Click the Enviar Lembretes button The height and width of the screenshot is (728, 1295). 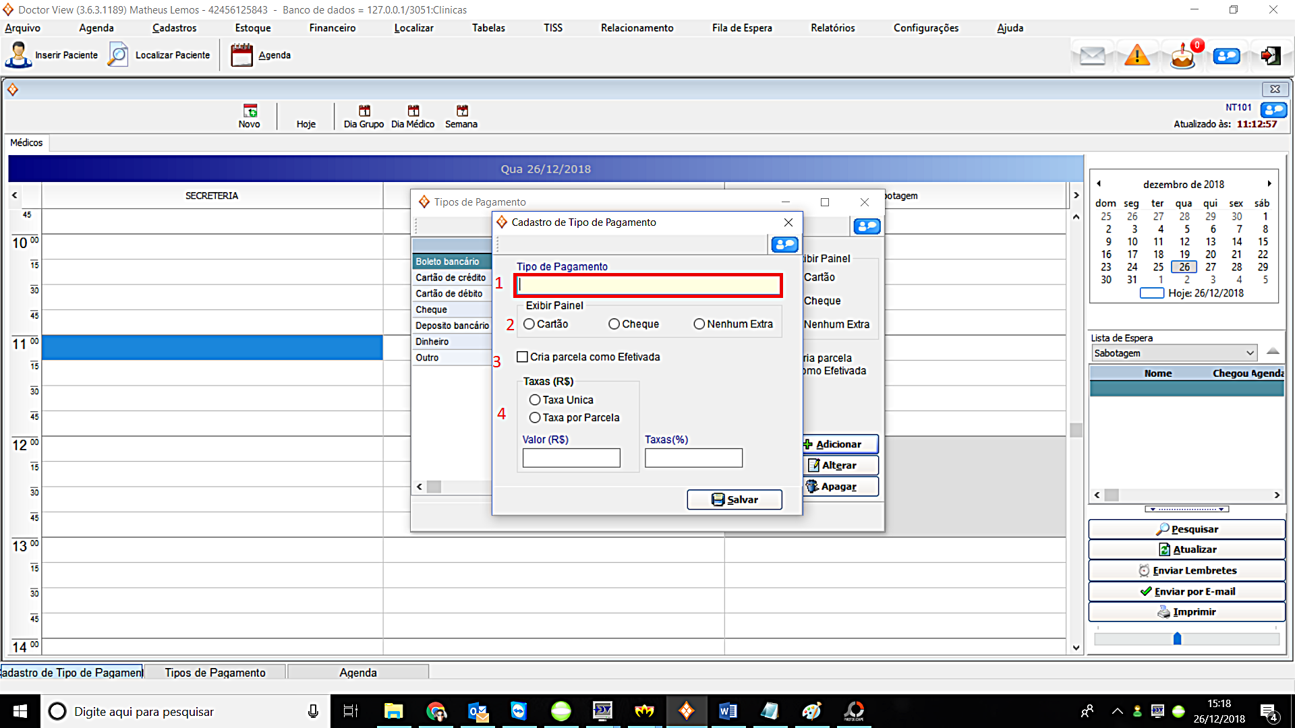pyautogui.click(x=1186, y=570)
